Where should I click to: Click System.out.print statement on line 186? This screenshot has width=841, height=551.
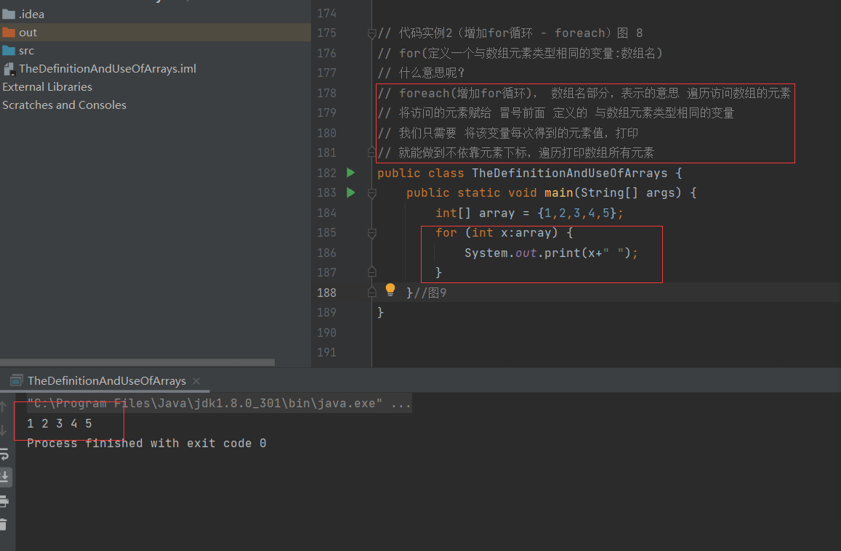551,253
